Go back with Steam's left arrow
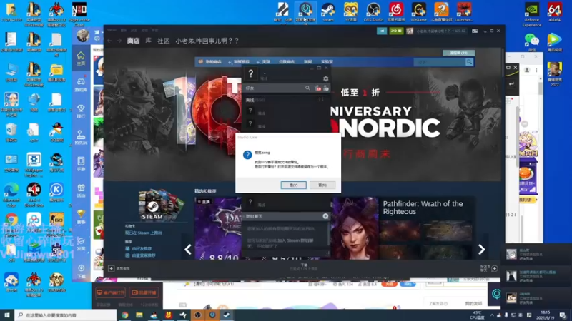572x321 pixels. pyautogui.click(x=110, y=41)
